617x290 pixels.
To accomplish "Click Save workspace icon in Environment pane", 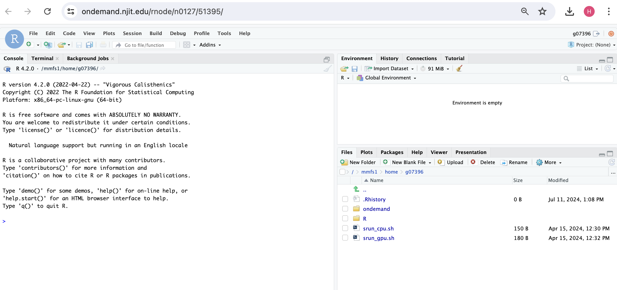I will (355, 69).
